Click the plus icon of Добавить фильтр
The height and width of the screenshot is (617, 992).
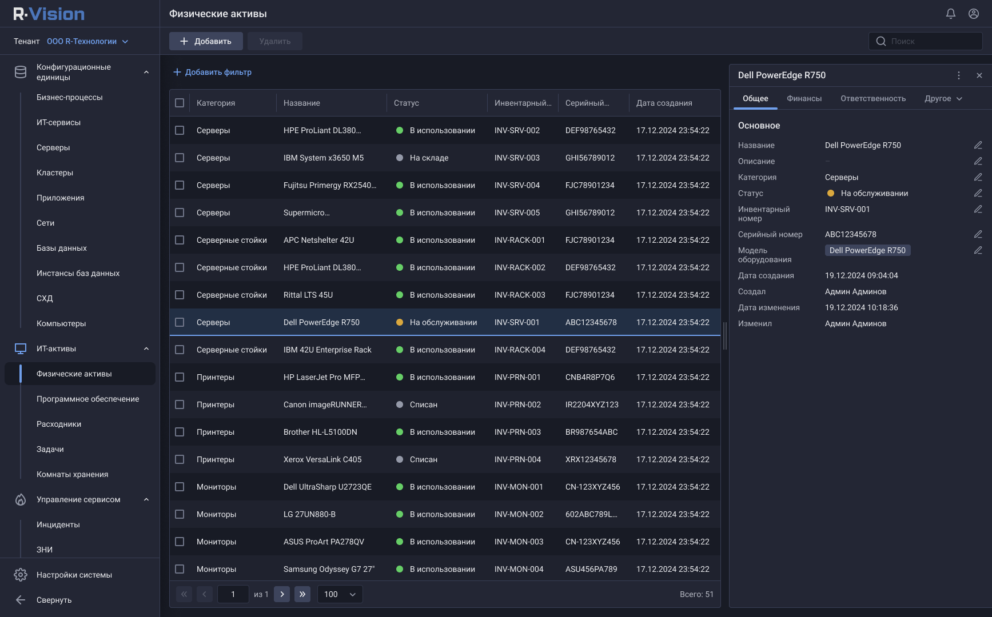177,72
